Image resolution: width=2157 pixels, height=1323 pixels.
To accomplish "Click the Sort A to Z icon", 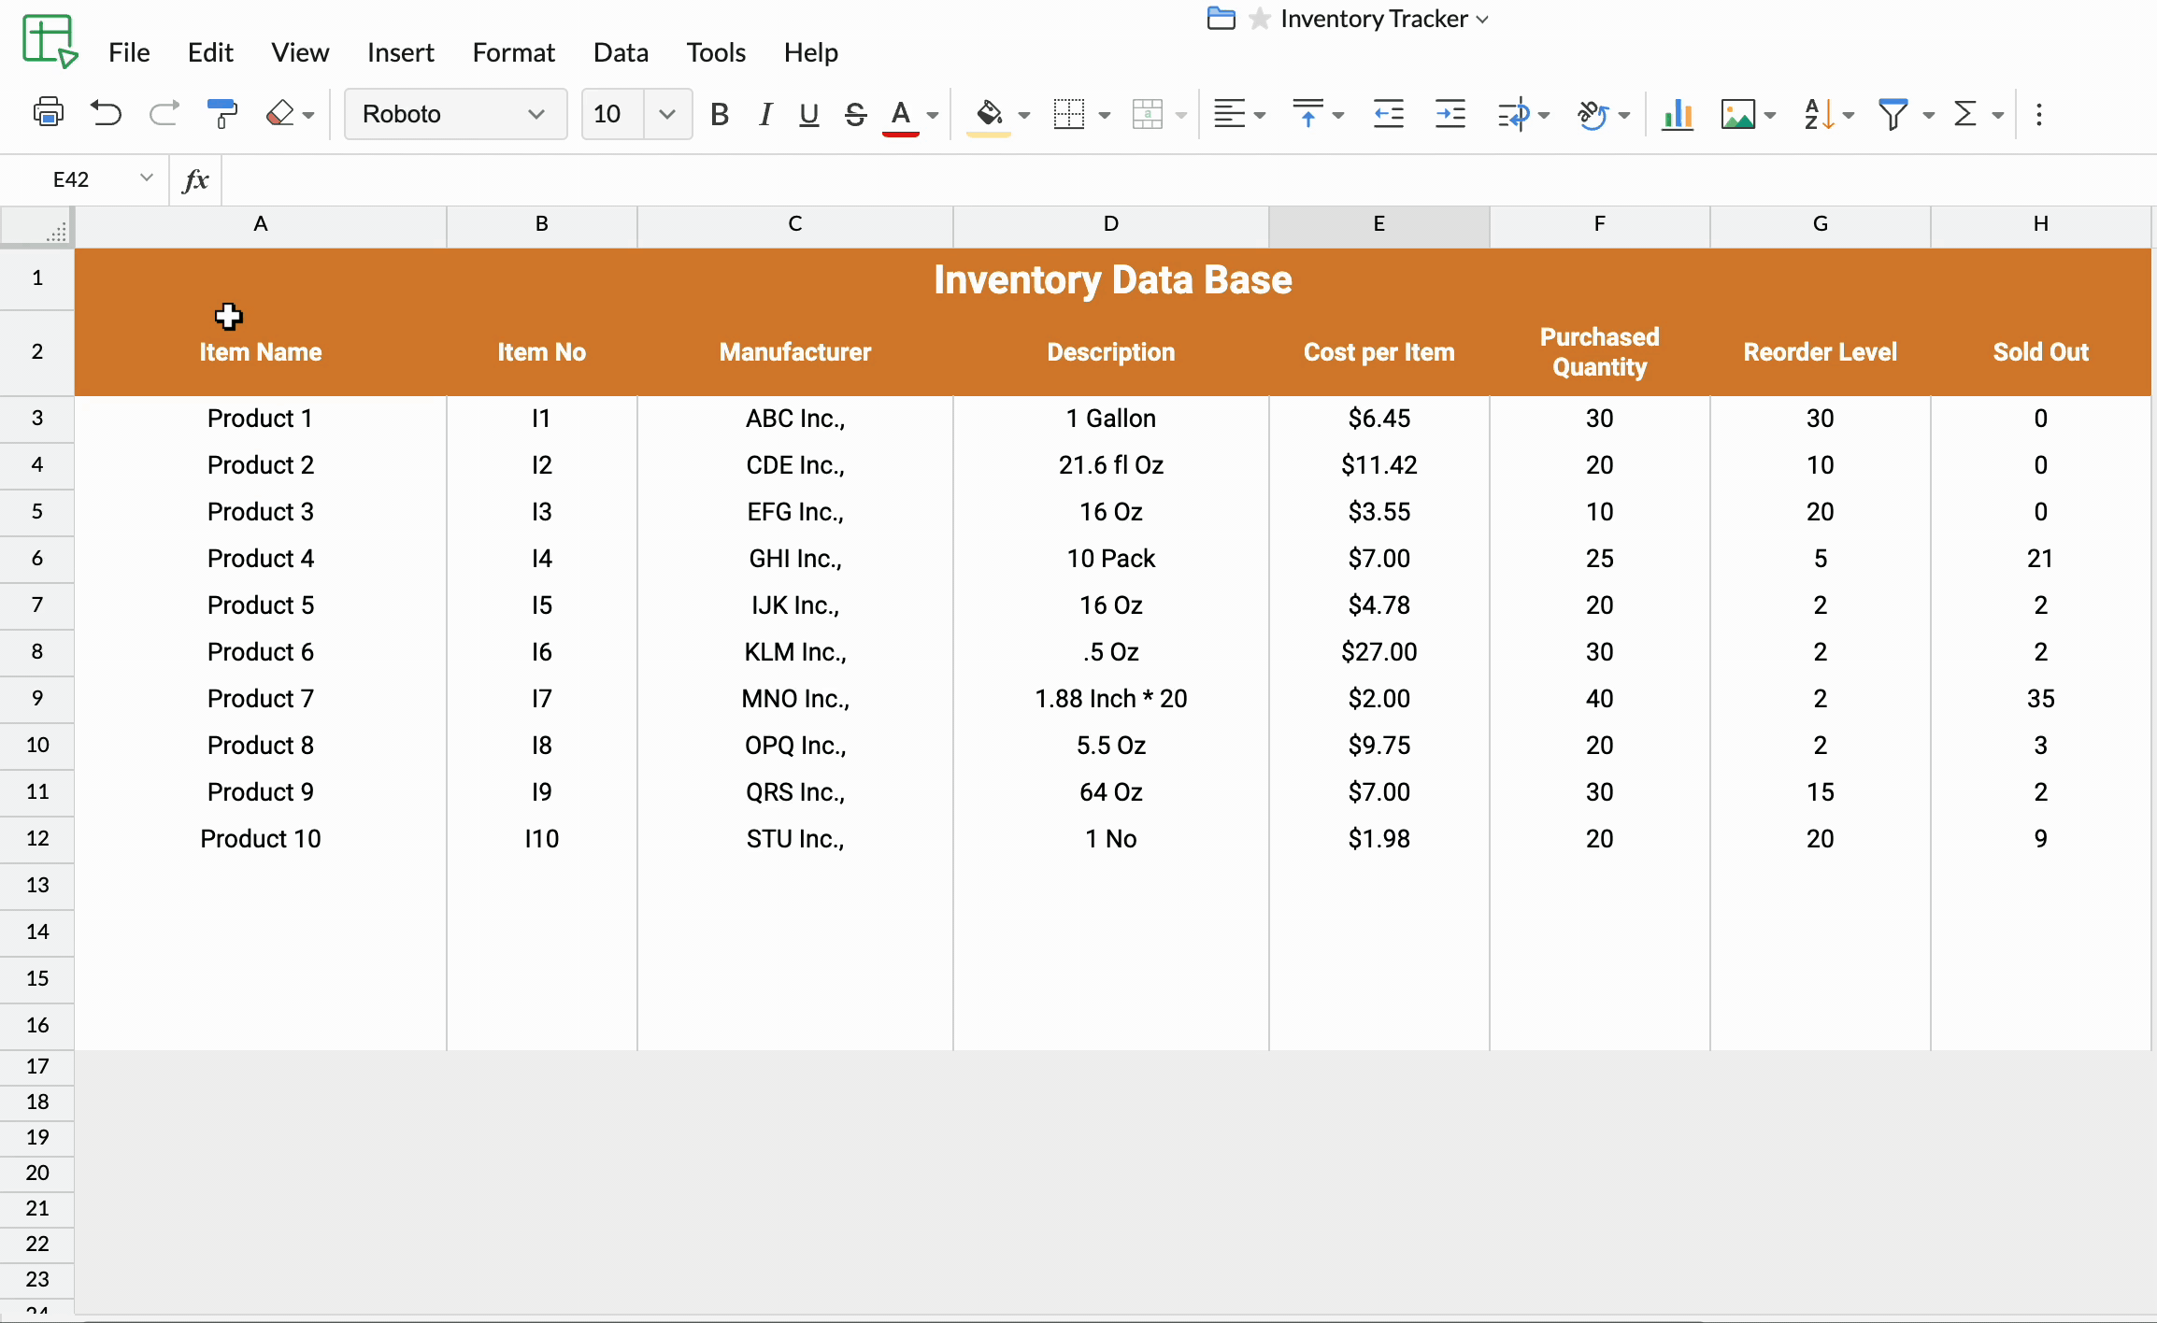I will 1819,114.
